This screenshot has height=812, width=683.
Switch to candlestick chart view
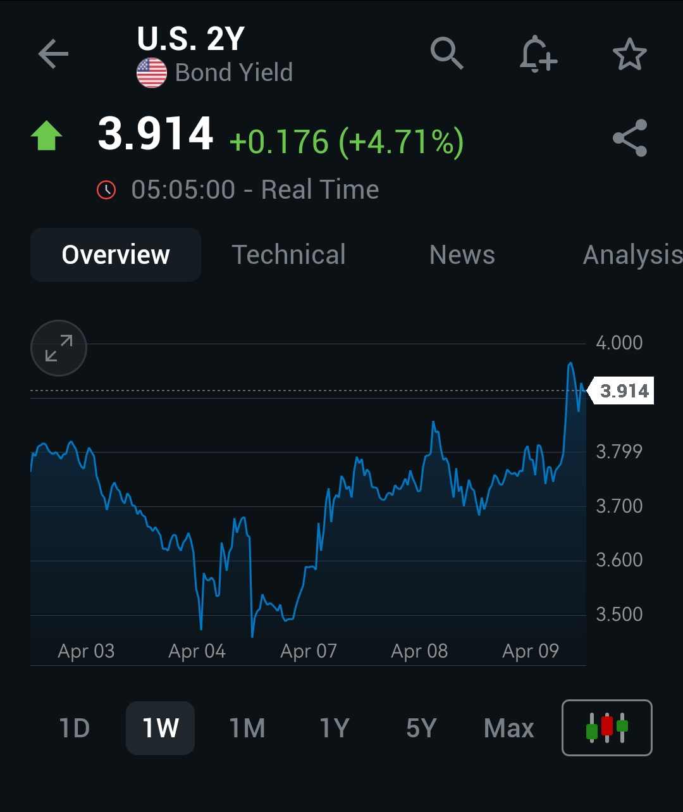pos(606,727)
